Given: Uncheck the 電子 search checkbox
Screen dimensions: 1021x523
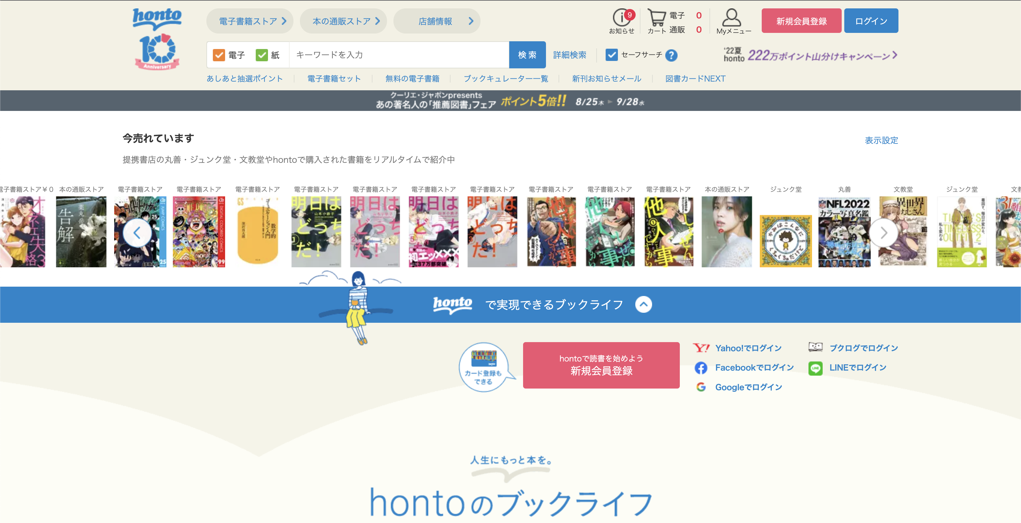Looking at the screenshot, I should tap(219, 55).
